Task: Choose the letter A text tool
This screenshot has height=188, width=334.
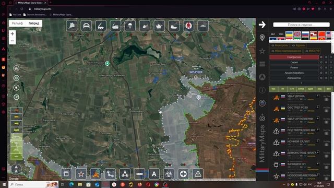Action: tap(154, 174)
